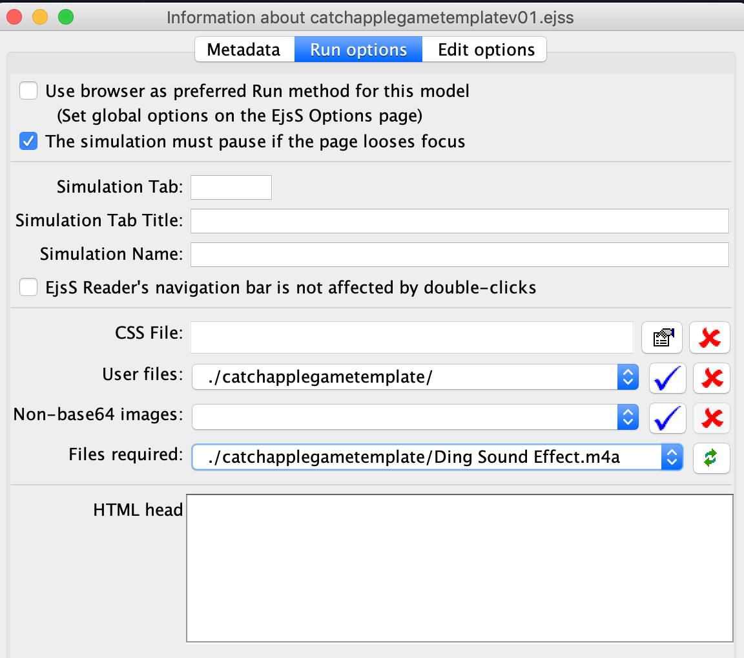Image resolution: width=744 pixels, height=658 pixels.
Task: Click red X beside Non-base64 images
Action: [x=711, y=418]
